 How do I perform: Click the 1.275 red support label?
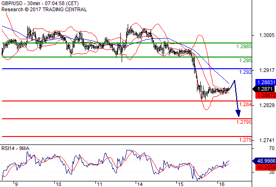click(245, 140)
